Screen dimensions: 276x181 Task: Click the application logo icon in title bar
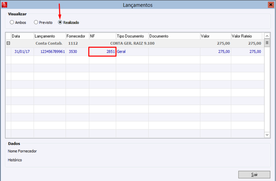click(x=4, y=5)
